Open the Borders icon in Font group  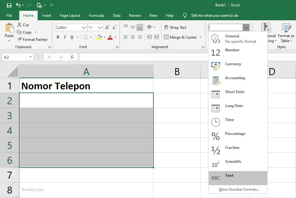point(85,37)
